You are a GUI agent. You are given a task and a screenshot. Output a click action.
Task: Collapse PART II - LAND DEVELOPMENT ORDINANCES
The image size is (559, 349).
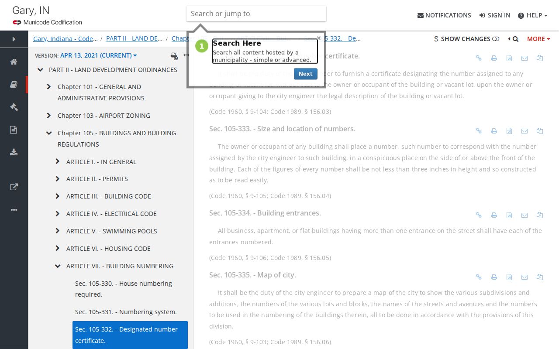[x=40, y=70]
